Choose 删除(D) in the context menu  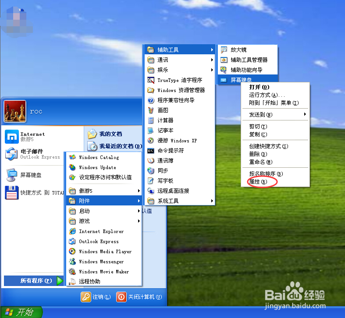275,154
